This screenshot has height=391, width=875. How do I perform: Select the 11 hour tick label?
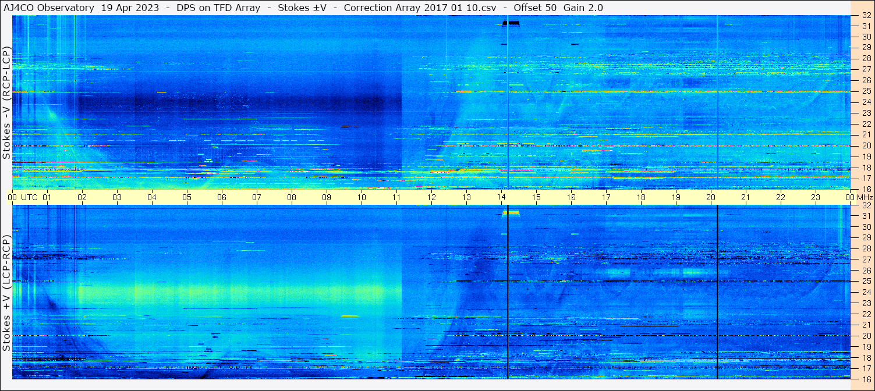396,197
